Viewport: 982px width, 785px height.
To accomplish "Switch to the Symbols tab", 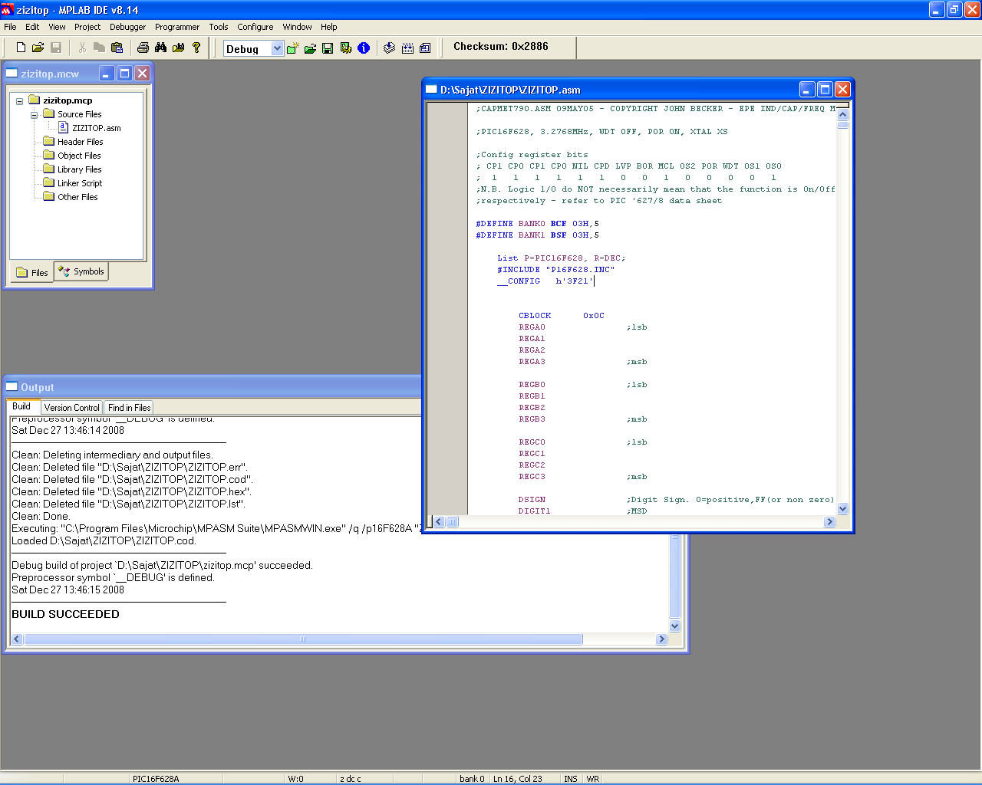I will click(x=81, y=271).
